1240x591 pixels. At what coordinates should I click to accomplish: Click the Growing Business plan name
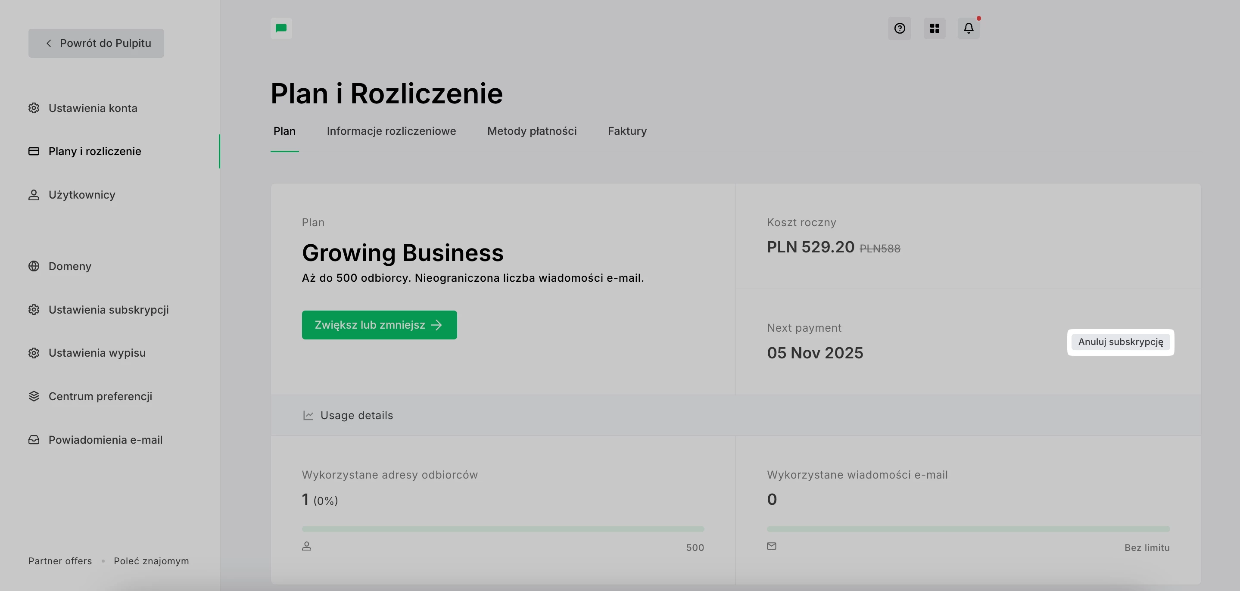(x=403, y=253)
